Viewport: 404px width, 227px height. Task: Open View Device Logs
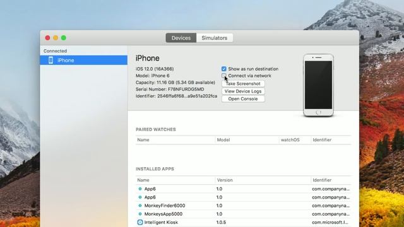(243, 91)
